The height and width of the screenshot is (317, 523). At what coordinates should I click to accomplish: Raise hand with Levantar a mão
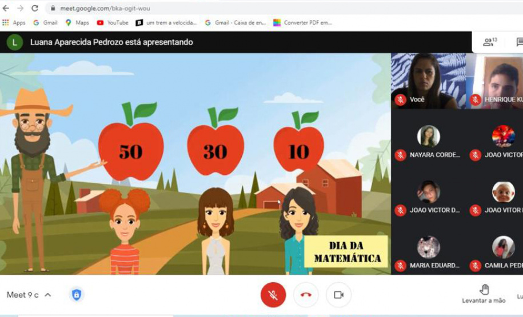click(x=484, y=294)
